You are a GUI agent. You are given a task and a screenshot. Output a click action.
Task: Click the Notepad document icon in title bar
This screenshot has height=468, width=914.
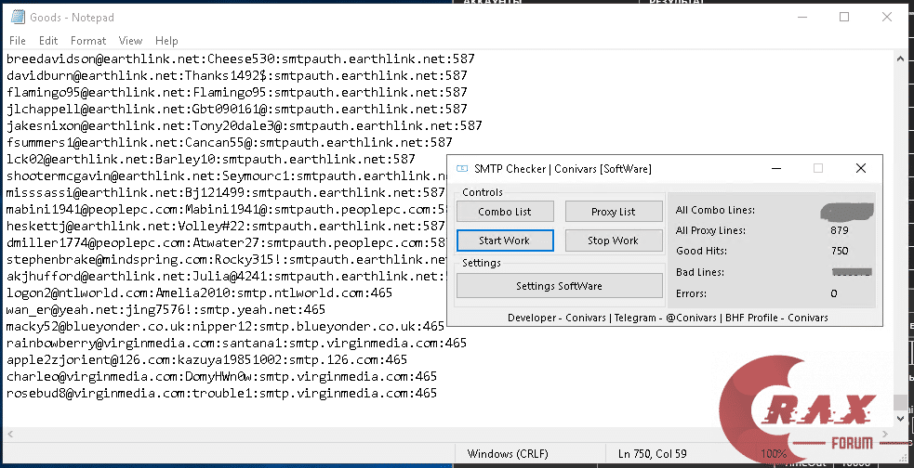pos(18,17)
